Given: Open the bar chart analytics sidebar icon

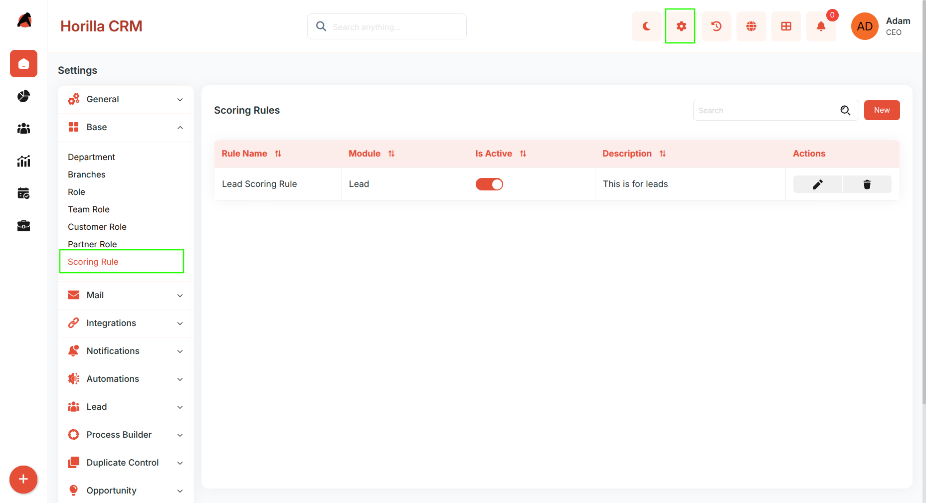Looking at the screenshot, I should pyautogui.click(x=23, y=161).
